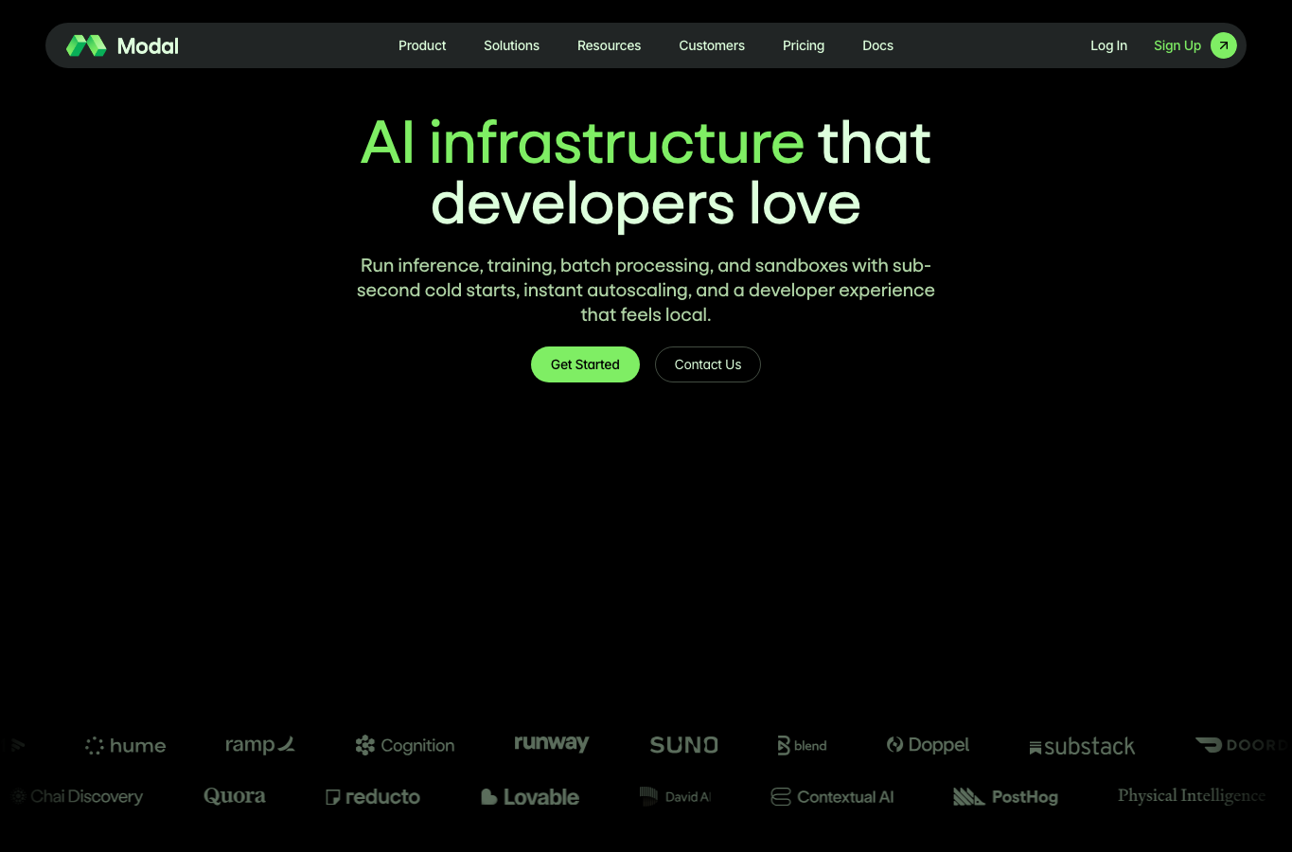Click the Contact Us button

pos(708,364)
